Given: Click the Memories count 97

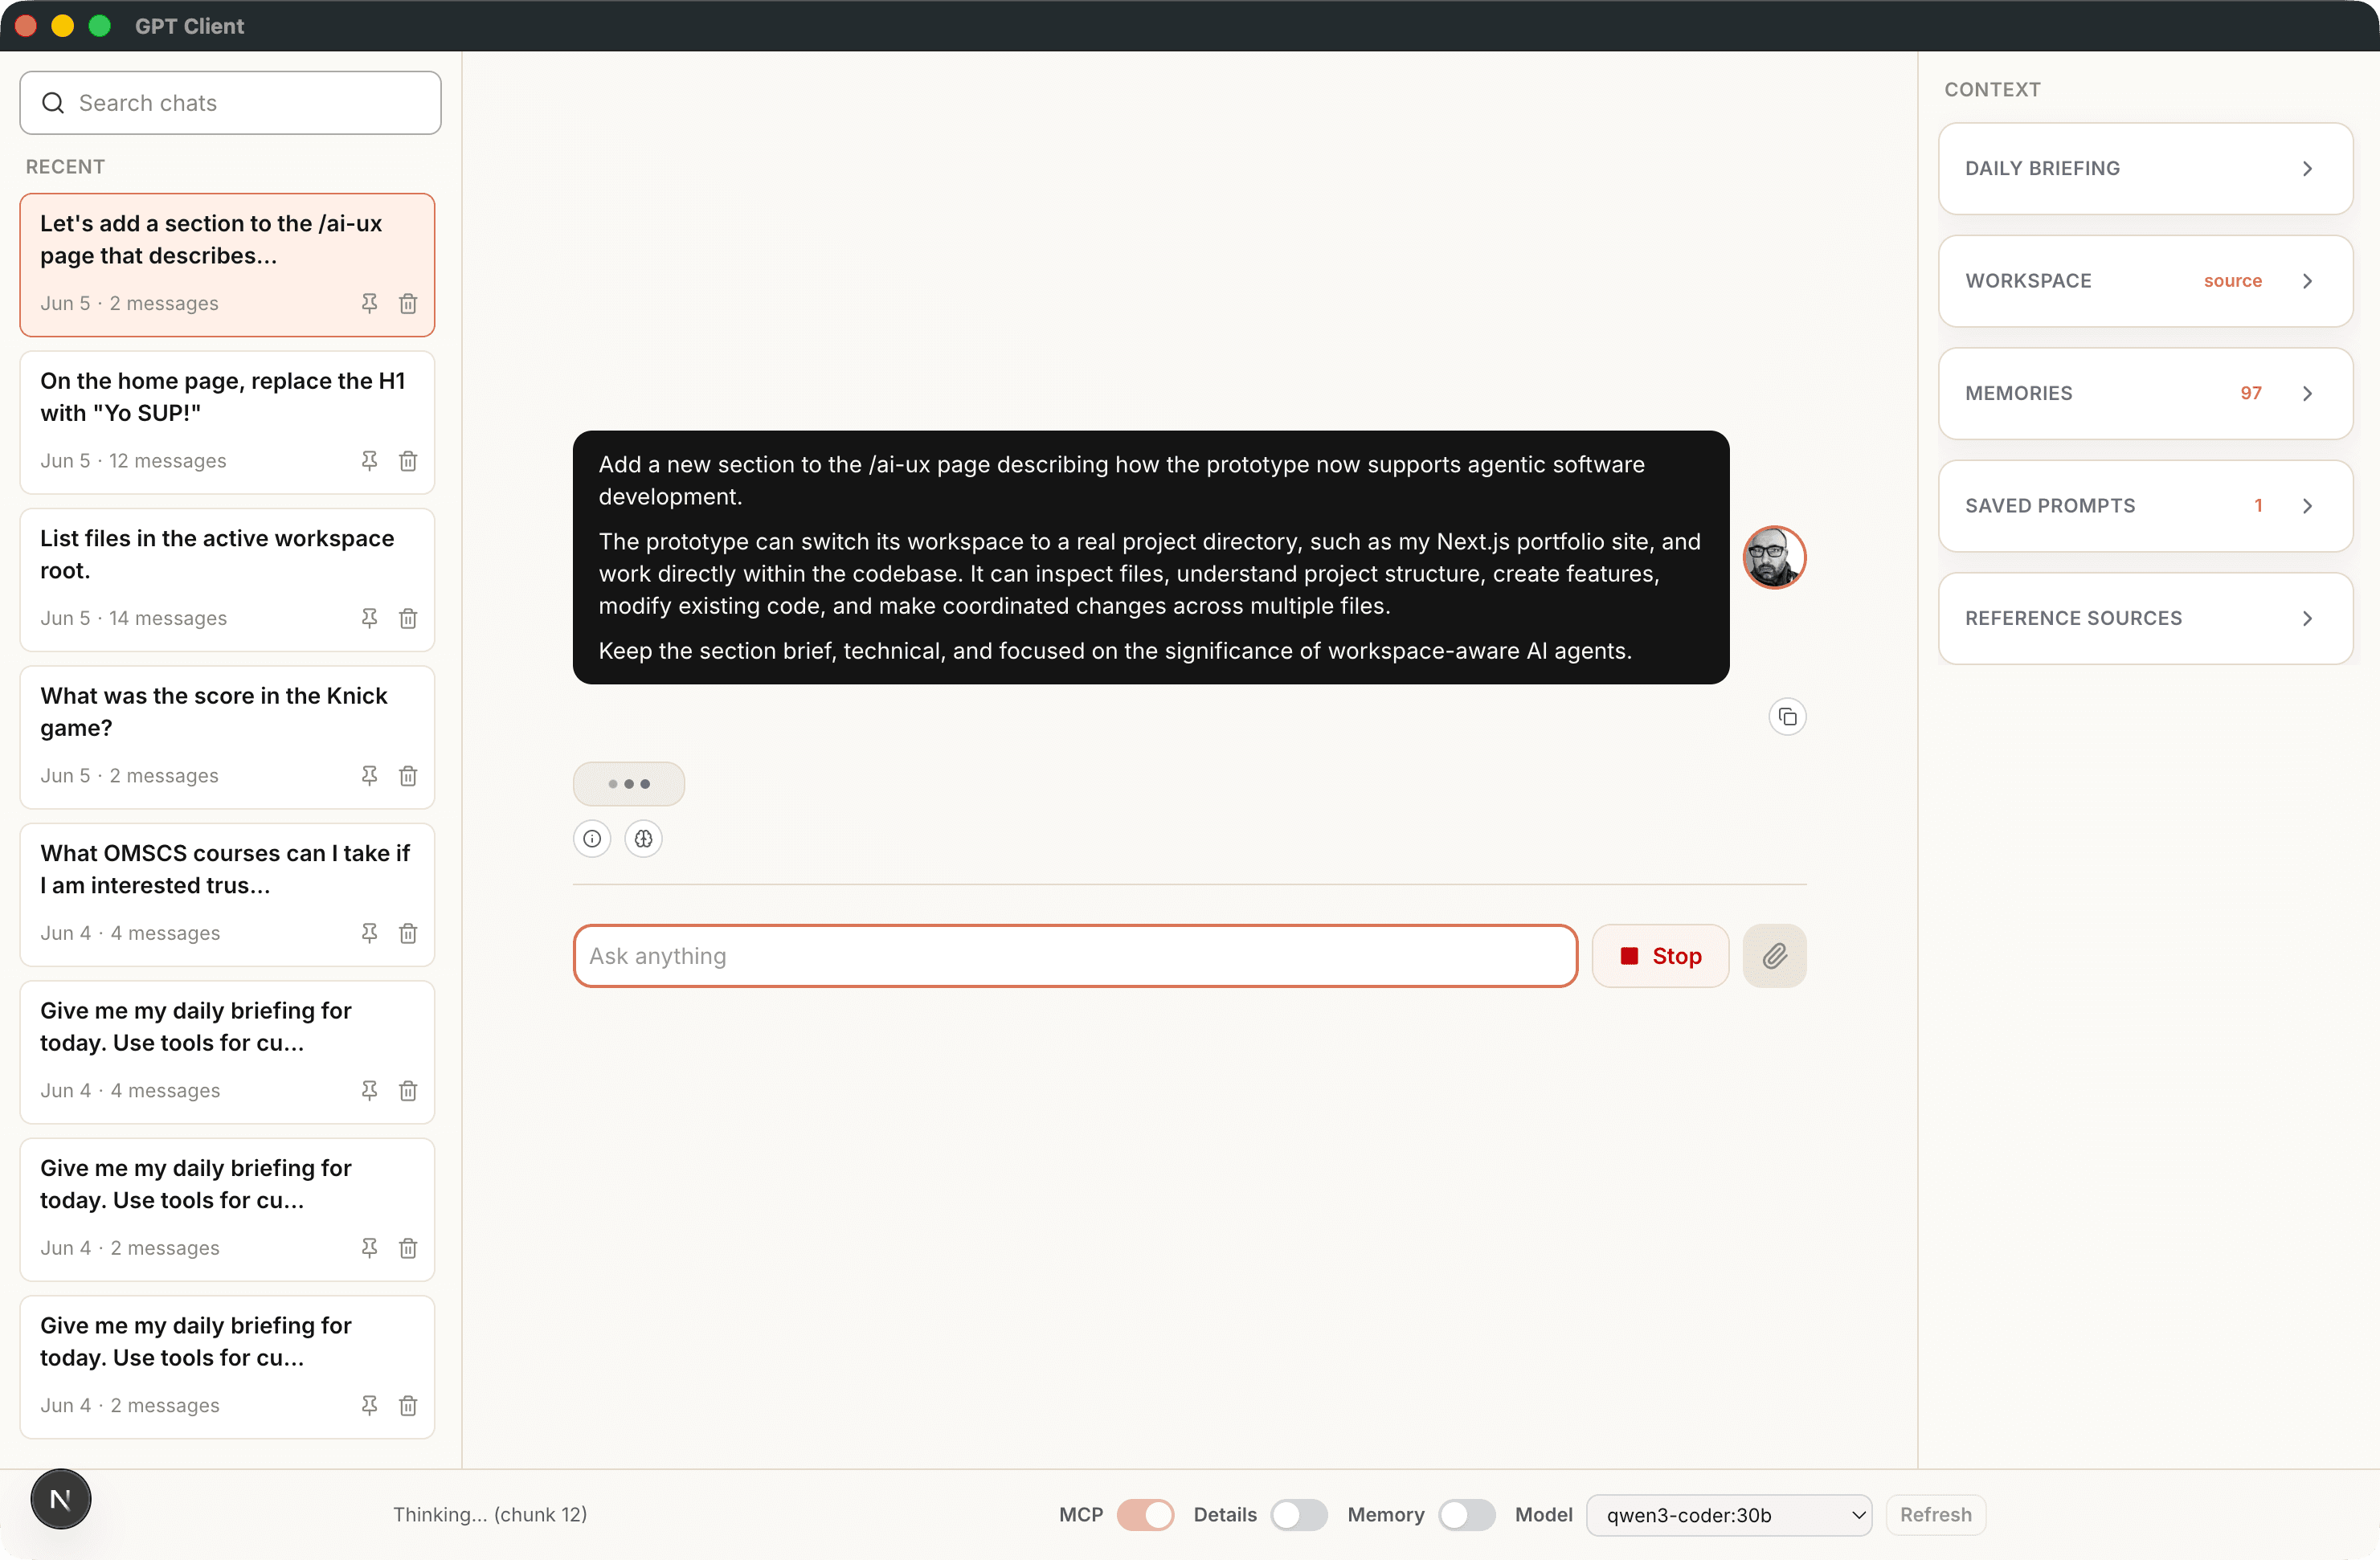Looking at the screenshot, I should pyautogui.click(x=2250, y=393).
